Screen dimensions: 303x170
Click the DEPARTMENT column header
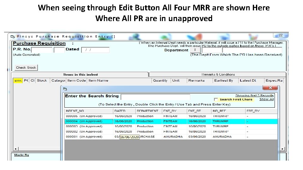[x=149, y=111]
